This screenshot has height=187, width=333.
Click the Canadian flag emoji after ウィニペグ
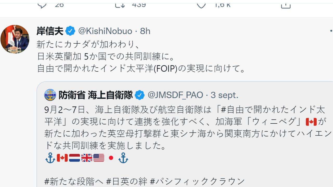point(311,122)
